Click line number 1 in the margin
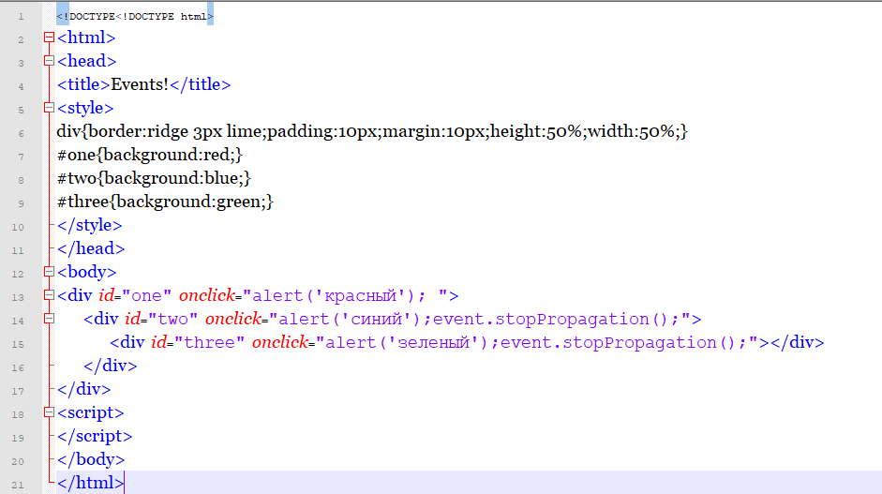 coord(20,16)
